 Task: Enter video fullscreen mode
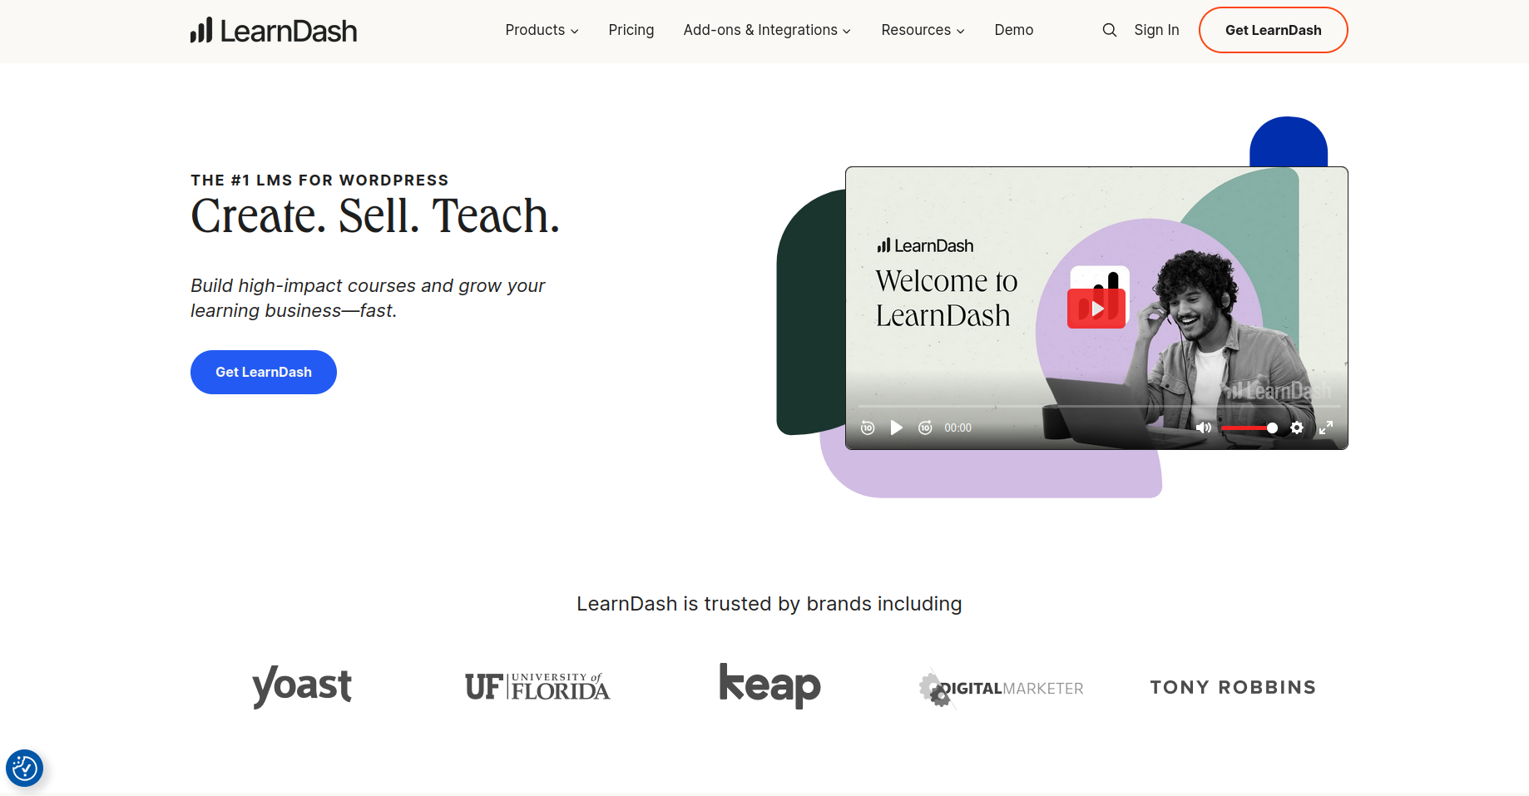1326,428
